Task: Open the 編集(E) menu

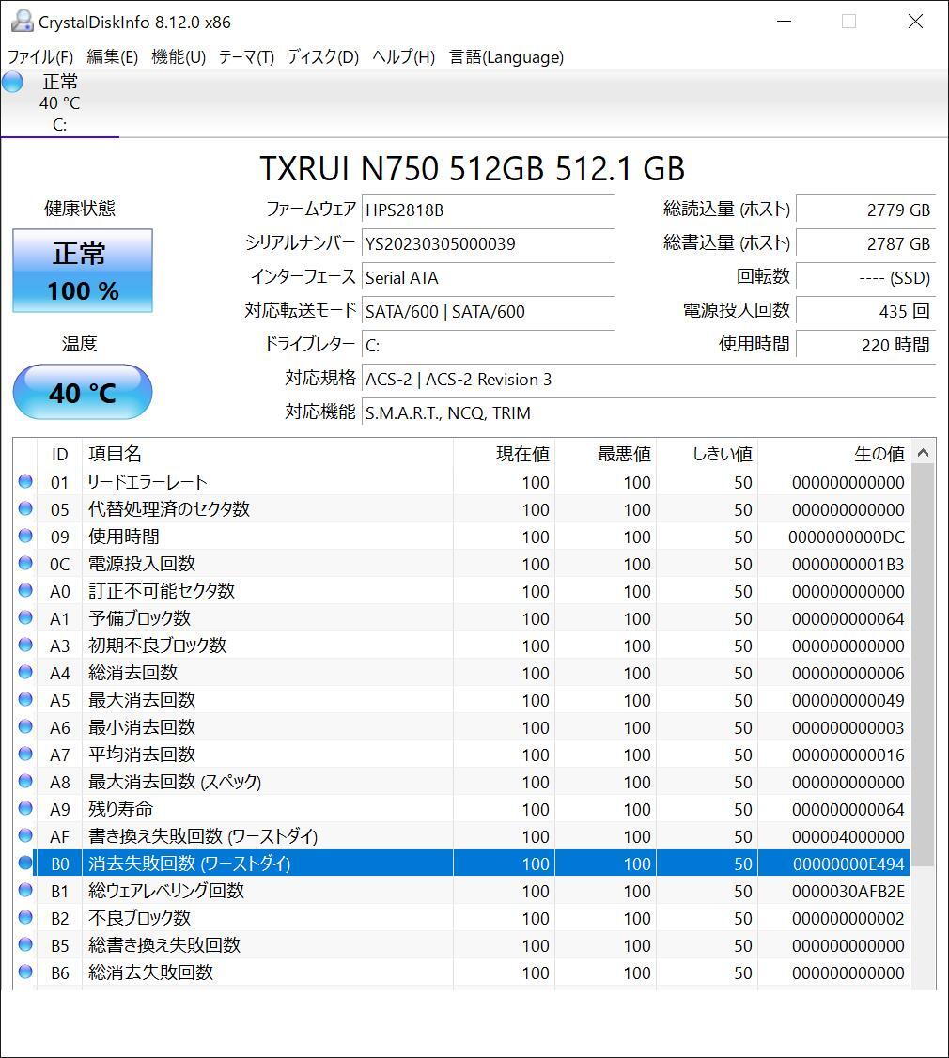Action: tap(113, 57)
